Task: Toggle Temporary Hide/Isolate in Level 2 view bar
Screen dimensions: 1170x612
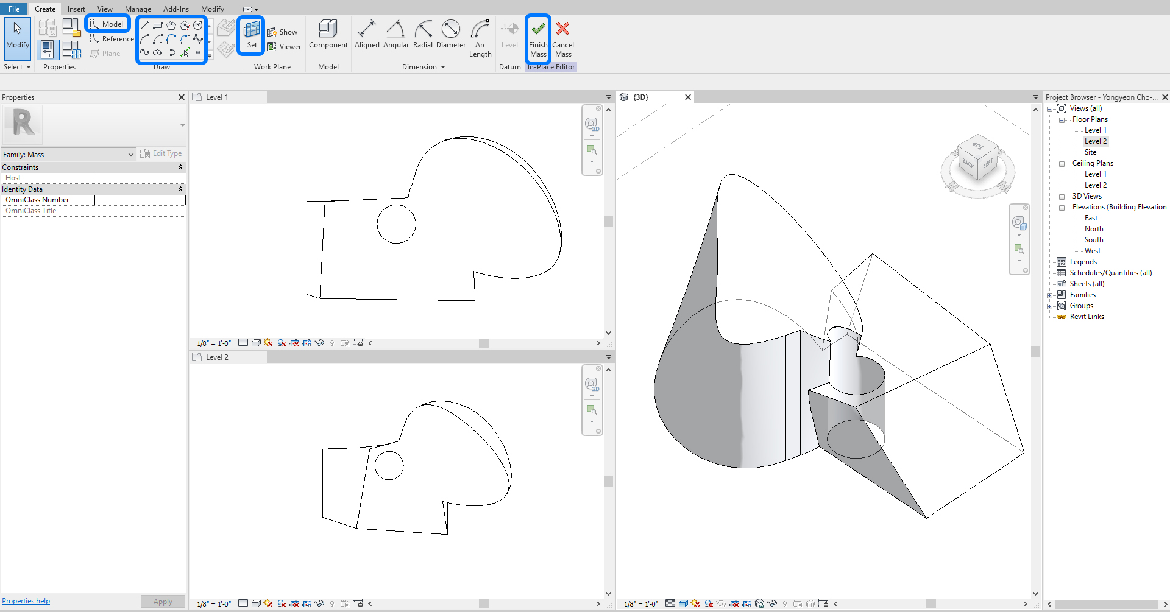Action: pyautogui.click(x=319, y=603)
